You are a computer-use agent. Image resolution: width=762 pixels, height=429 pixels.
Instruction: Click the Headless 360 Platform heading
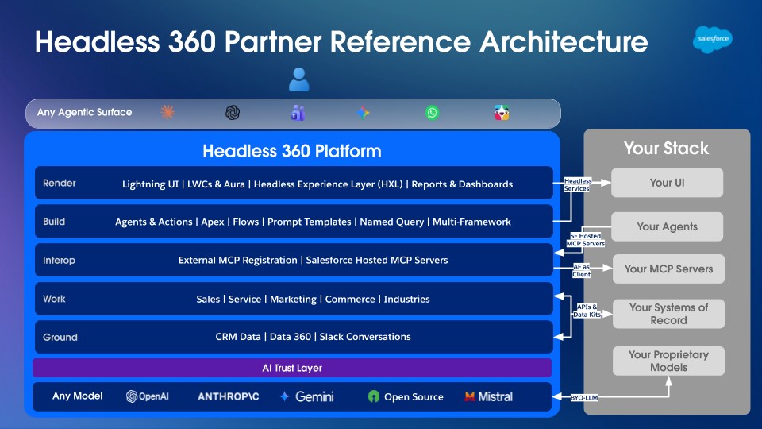292,151
